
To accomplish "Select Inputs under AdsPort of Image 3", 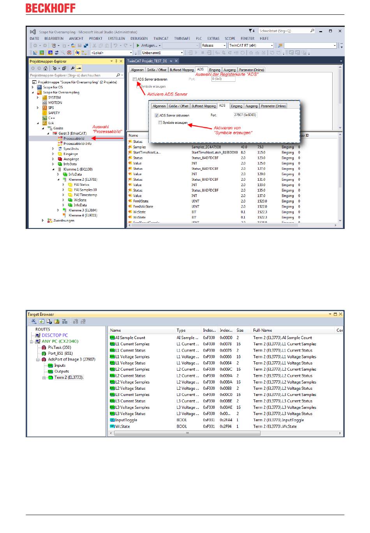I will 60,366.
